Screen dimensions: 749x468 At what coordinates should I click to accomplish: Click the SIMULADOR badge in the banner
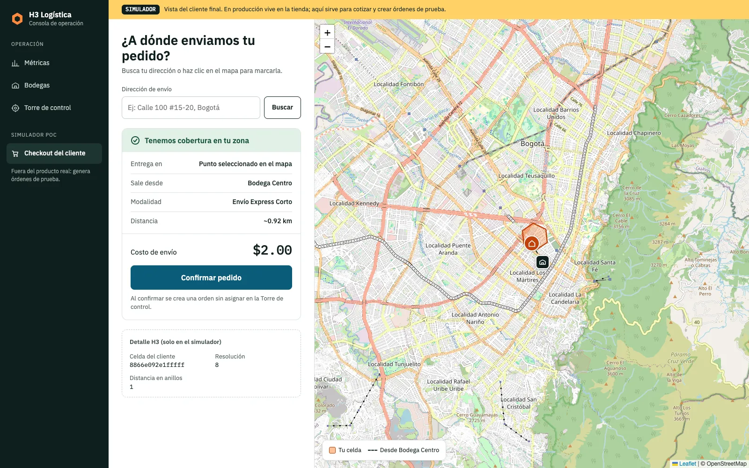click(140, 9)
